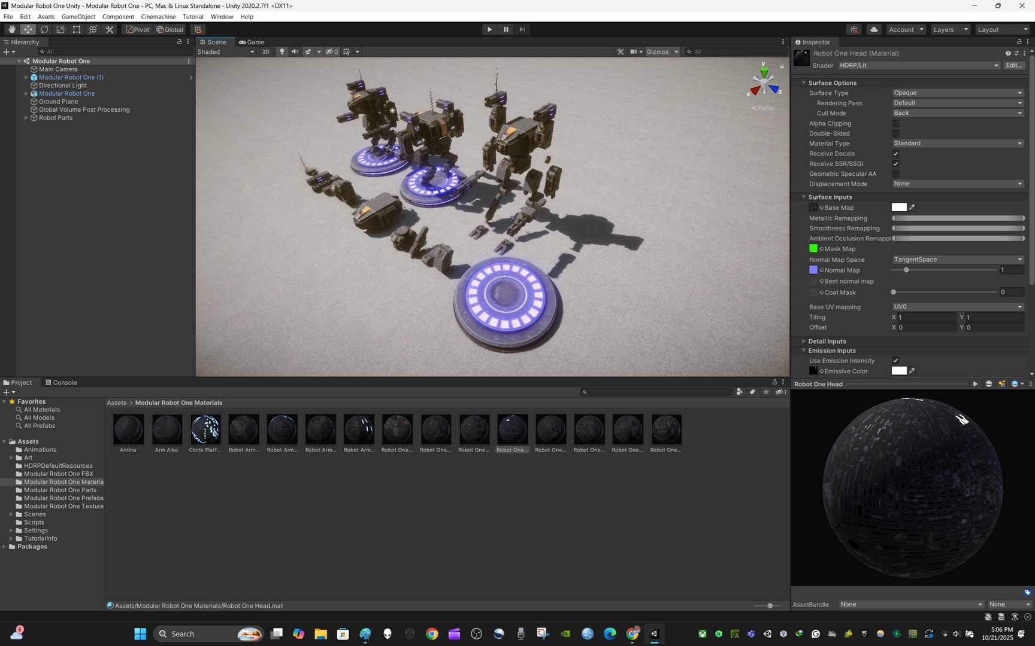
Task: Click the Pause button
Action: pos(506,29)
